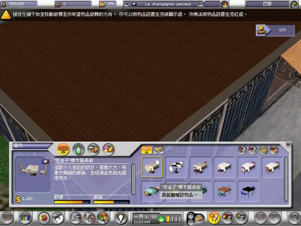Open the character portrait icon at top
Screen dimensions: 301x226
click(x=224, y=4)
